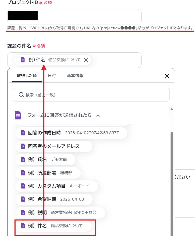Click the プロジェクトID input field
This screenshot has height=236, width=195.
74,17
